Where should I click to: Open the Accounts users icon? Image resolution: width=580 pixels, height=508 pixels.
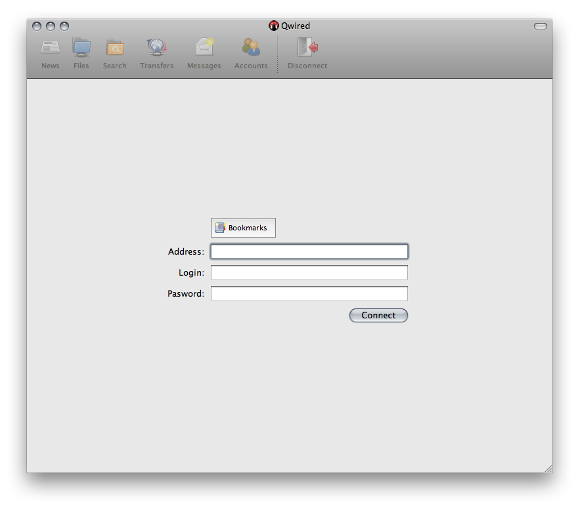click(251, 47)
